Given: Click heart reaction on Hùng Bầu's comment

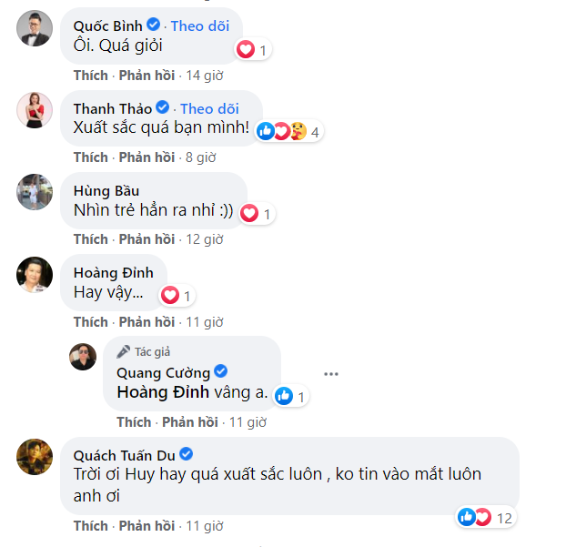Looking at the screenshot, I should pos(248,214).
